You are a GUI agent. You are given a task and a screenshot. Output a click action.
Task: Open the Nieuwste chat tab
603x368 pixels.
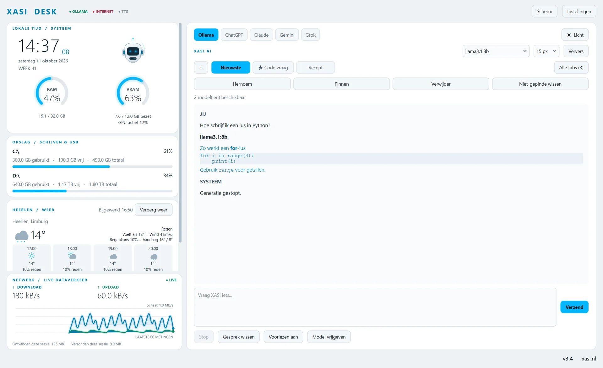231,67
